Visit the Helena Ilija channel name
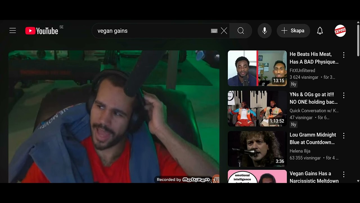 [300, 151]
